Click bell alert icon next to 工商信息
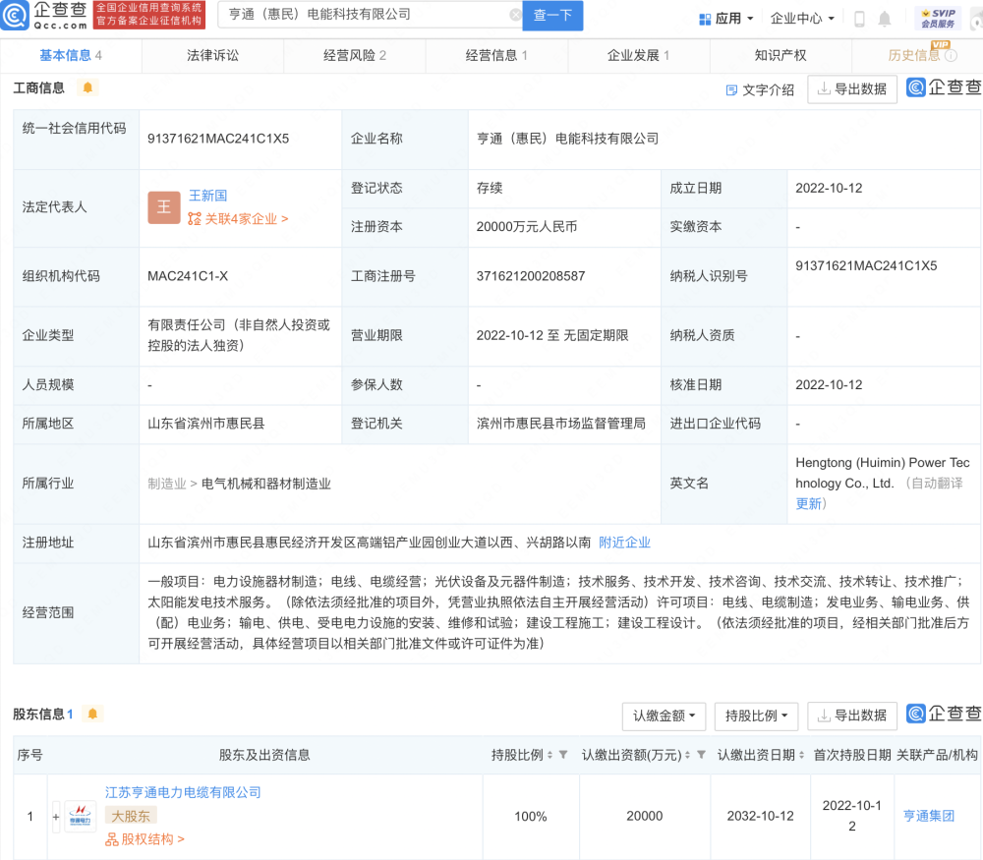The image size is (983, 860). pyautogui.click(x=87, y=87)
